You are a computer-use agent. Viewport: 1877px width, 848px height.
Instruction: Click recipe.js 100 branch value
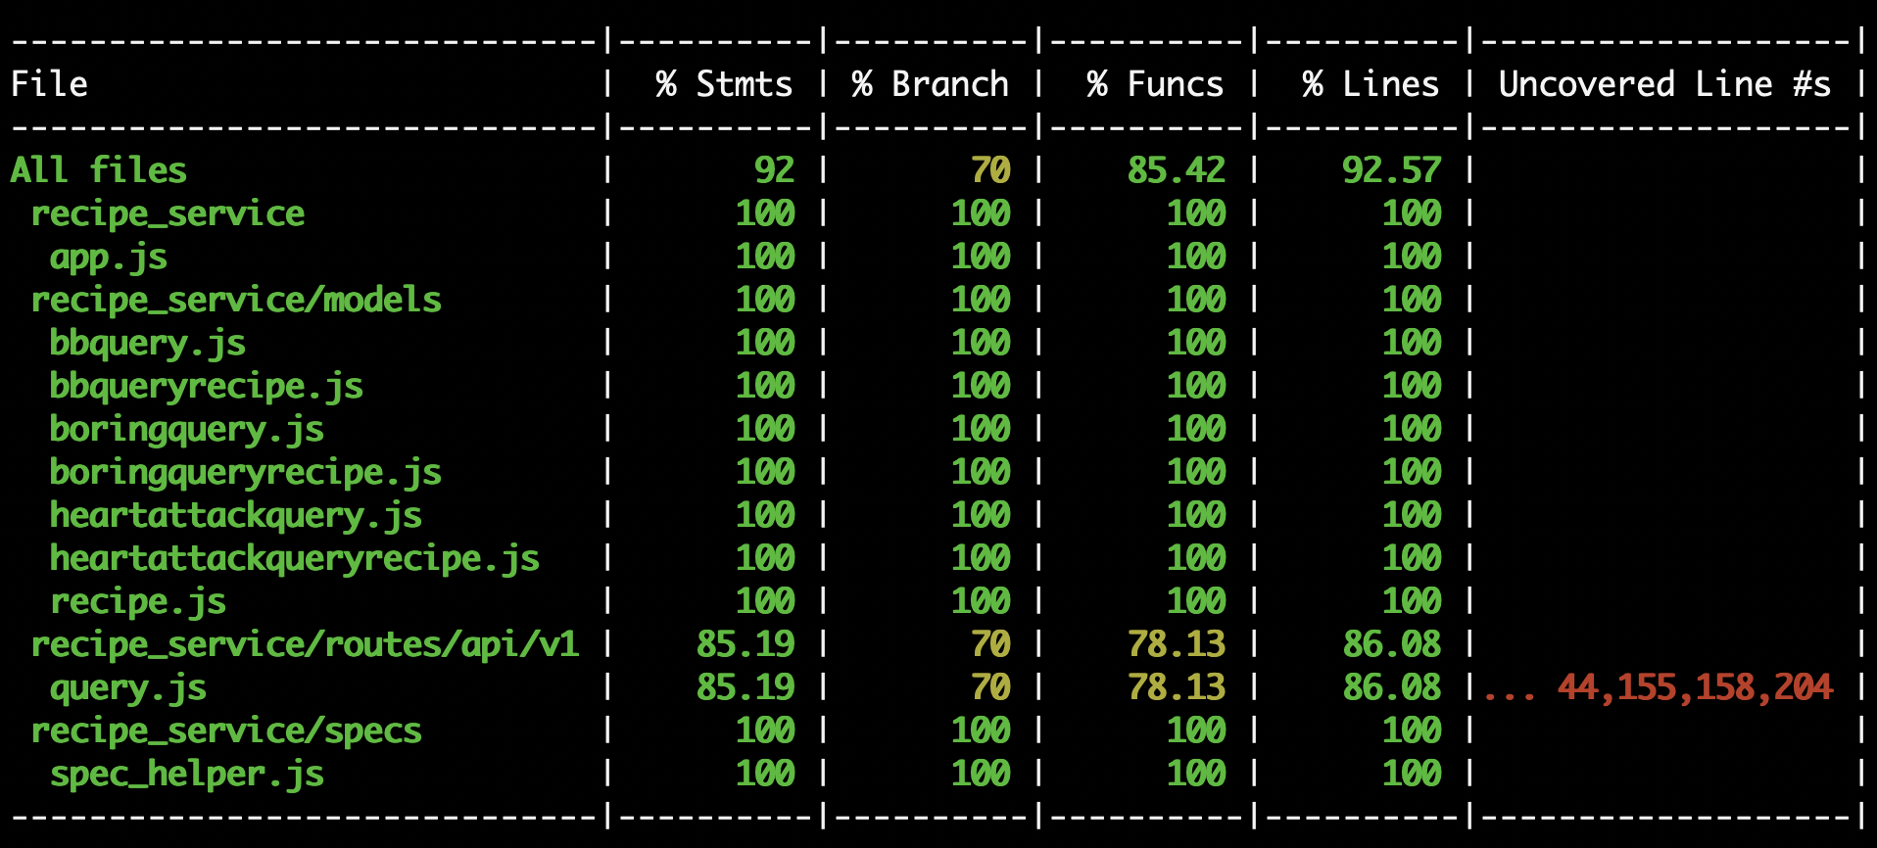(x=980, y=601)
